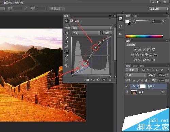This screenshot has height=132, width=170.
Task: Click the clip-to-layer icon in Properties
Action: point(87,80)
